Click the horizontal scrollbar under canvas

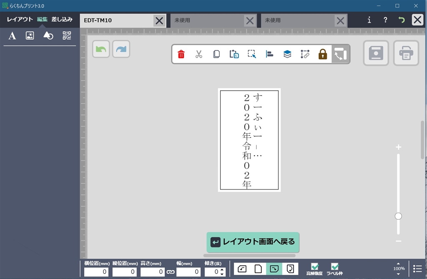coord(249,256)
